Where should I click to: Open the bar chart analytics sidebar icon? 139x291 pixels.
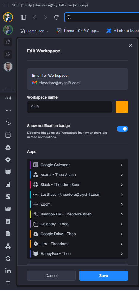click(8, 184)
